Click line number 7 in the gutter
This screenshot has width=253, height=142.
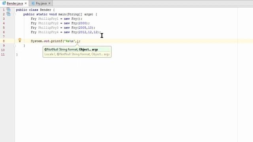[4, 37]
